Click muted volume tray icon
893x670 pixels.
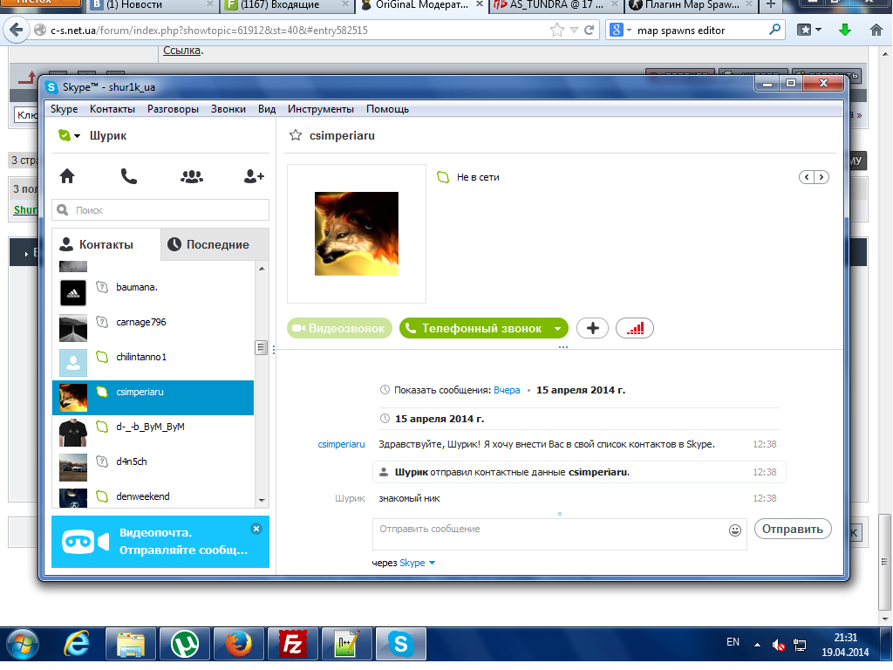(x=779, y=645)
